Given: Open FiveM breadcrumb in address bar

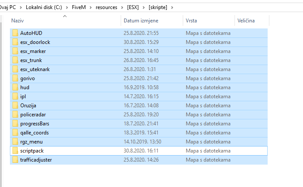Looking at the screenshot, I should tap(79, 7).
